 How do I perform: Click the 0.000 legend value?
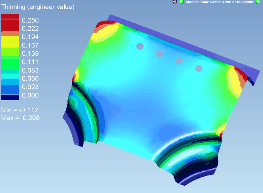click(x=30, y=95)
